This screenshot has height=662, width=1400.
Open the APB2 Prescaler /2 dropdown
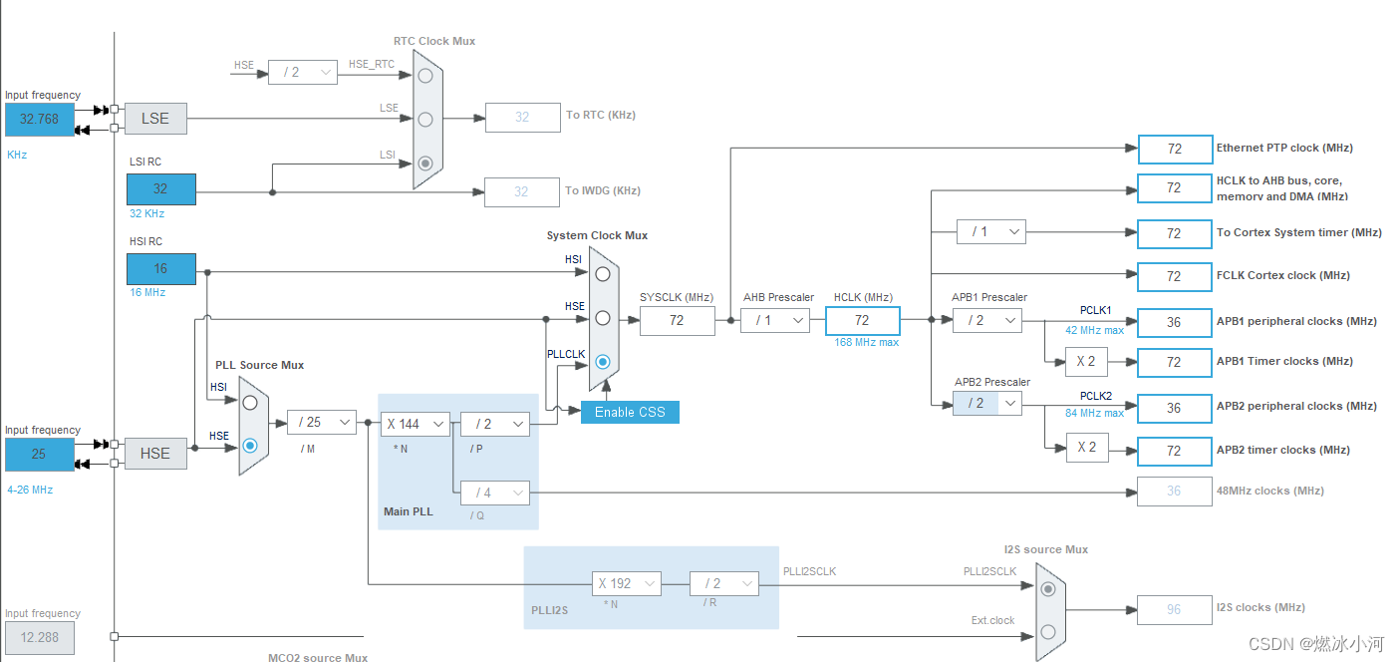[987, 403]
